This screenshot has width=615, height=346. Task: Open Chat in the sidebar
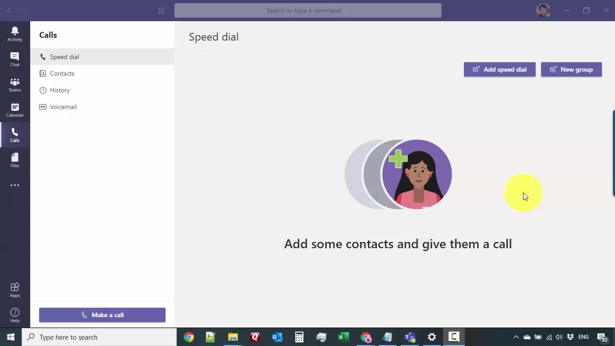pyautogui.click(x=15, y=59)
